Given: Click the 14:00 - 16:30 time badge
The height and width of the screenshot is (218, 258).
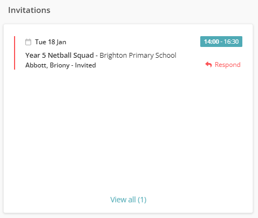Looking at the screenshot, I should pyautogui.click(x=221, y=42).
